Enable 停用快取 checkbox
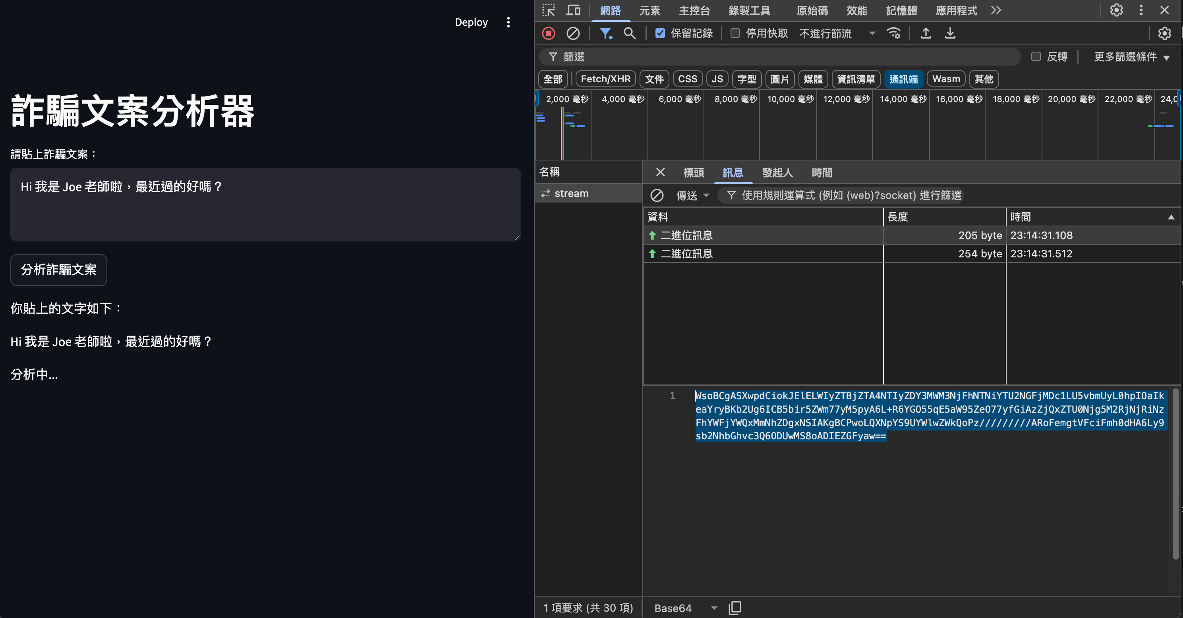Image resolution: width=1183 pixels, height=618 pixels. pyautogui.click(x=735, y=33)
